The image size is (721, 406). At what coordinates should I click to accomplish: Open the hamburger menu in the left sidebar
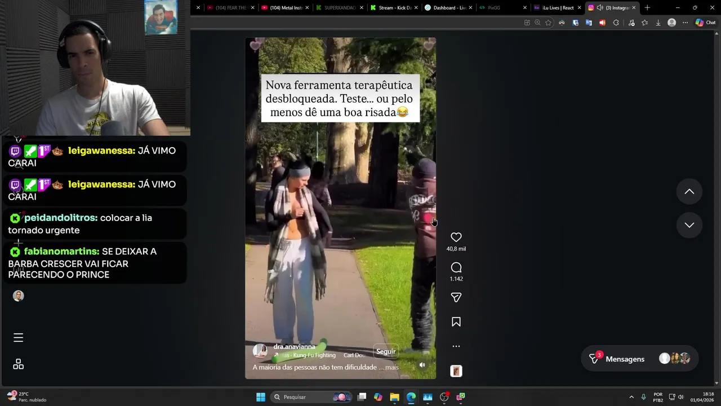[18, 338]
